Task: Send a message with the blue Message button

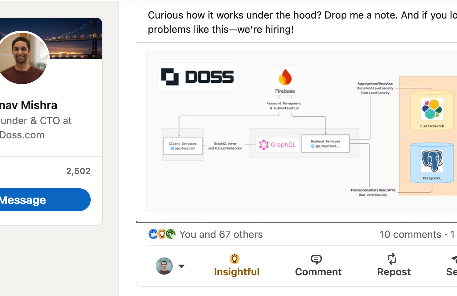Action: (45, 200)
